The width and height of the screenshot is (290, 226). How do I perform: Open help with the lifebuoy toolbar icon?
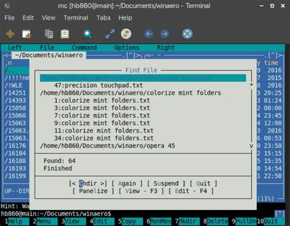tap(187, 34)
